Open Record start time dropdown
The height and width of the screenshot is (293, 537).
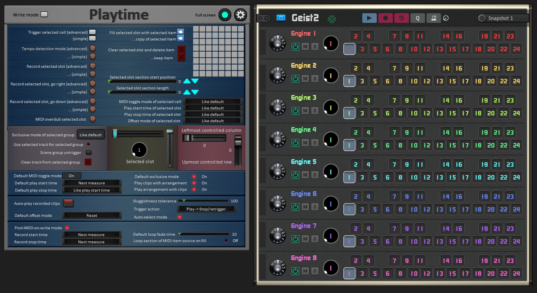[x=92, y=234]
